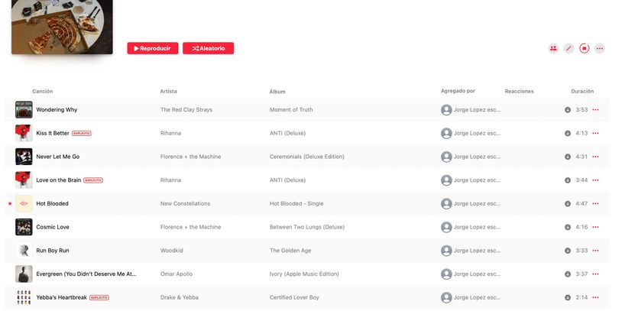Image resolution: width=622 pixels, height=311 pixels.
Task: Click the playlist cover artwork
Action: click(62, 26)
